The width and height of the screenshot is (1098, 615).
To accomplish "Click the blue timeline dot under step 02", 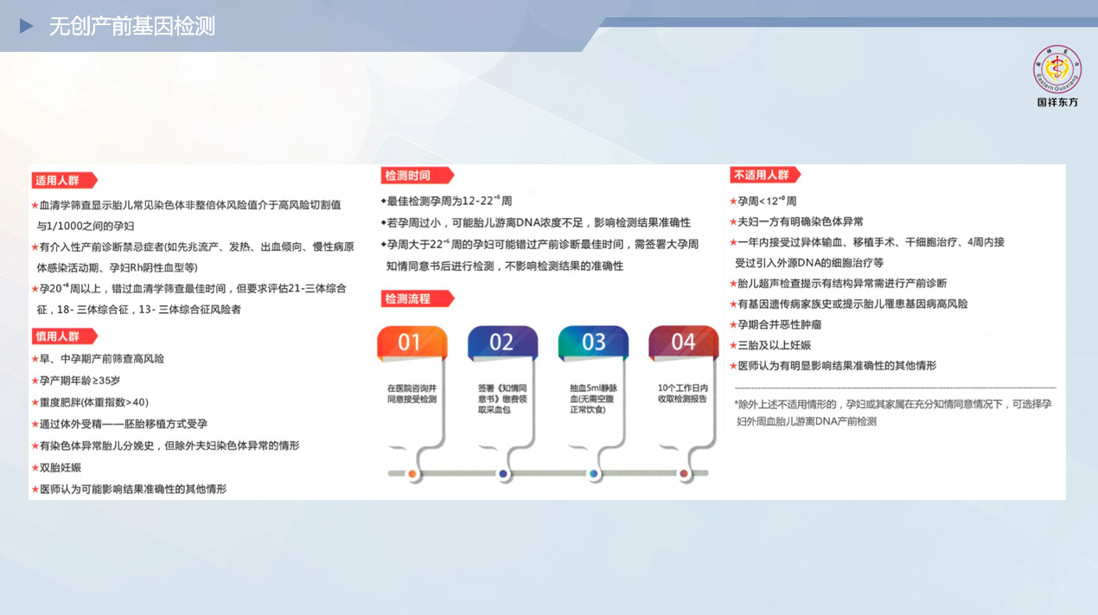I will 503,474.
